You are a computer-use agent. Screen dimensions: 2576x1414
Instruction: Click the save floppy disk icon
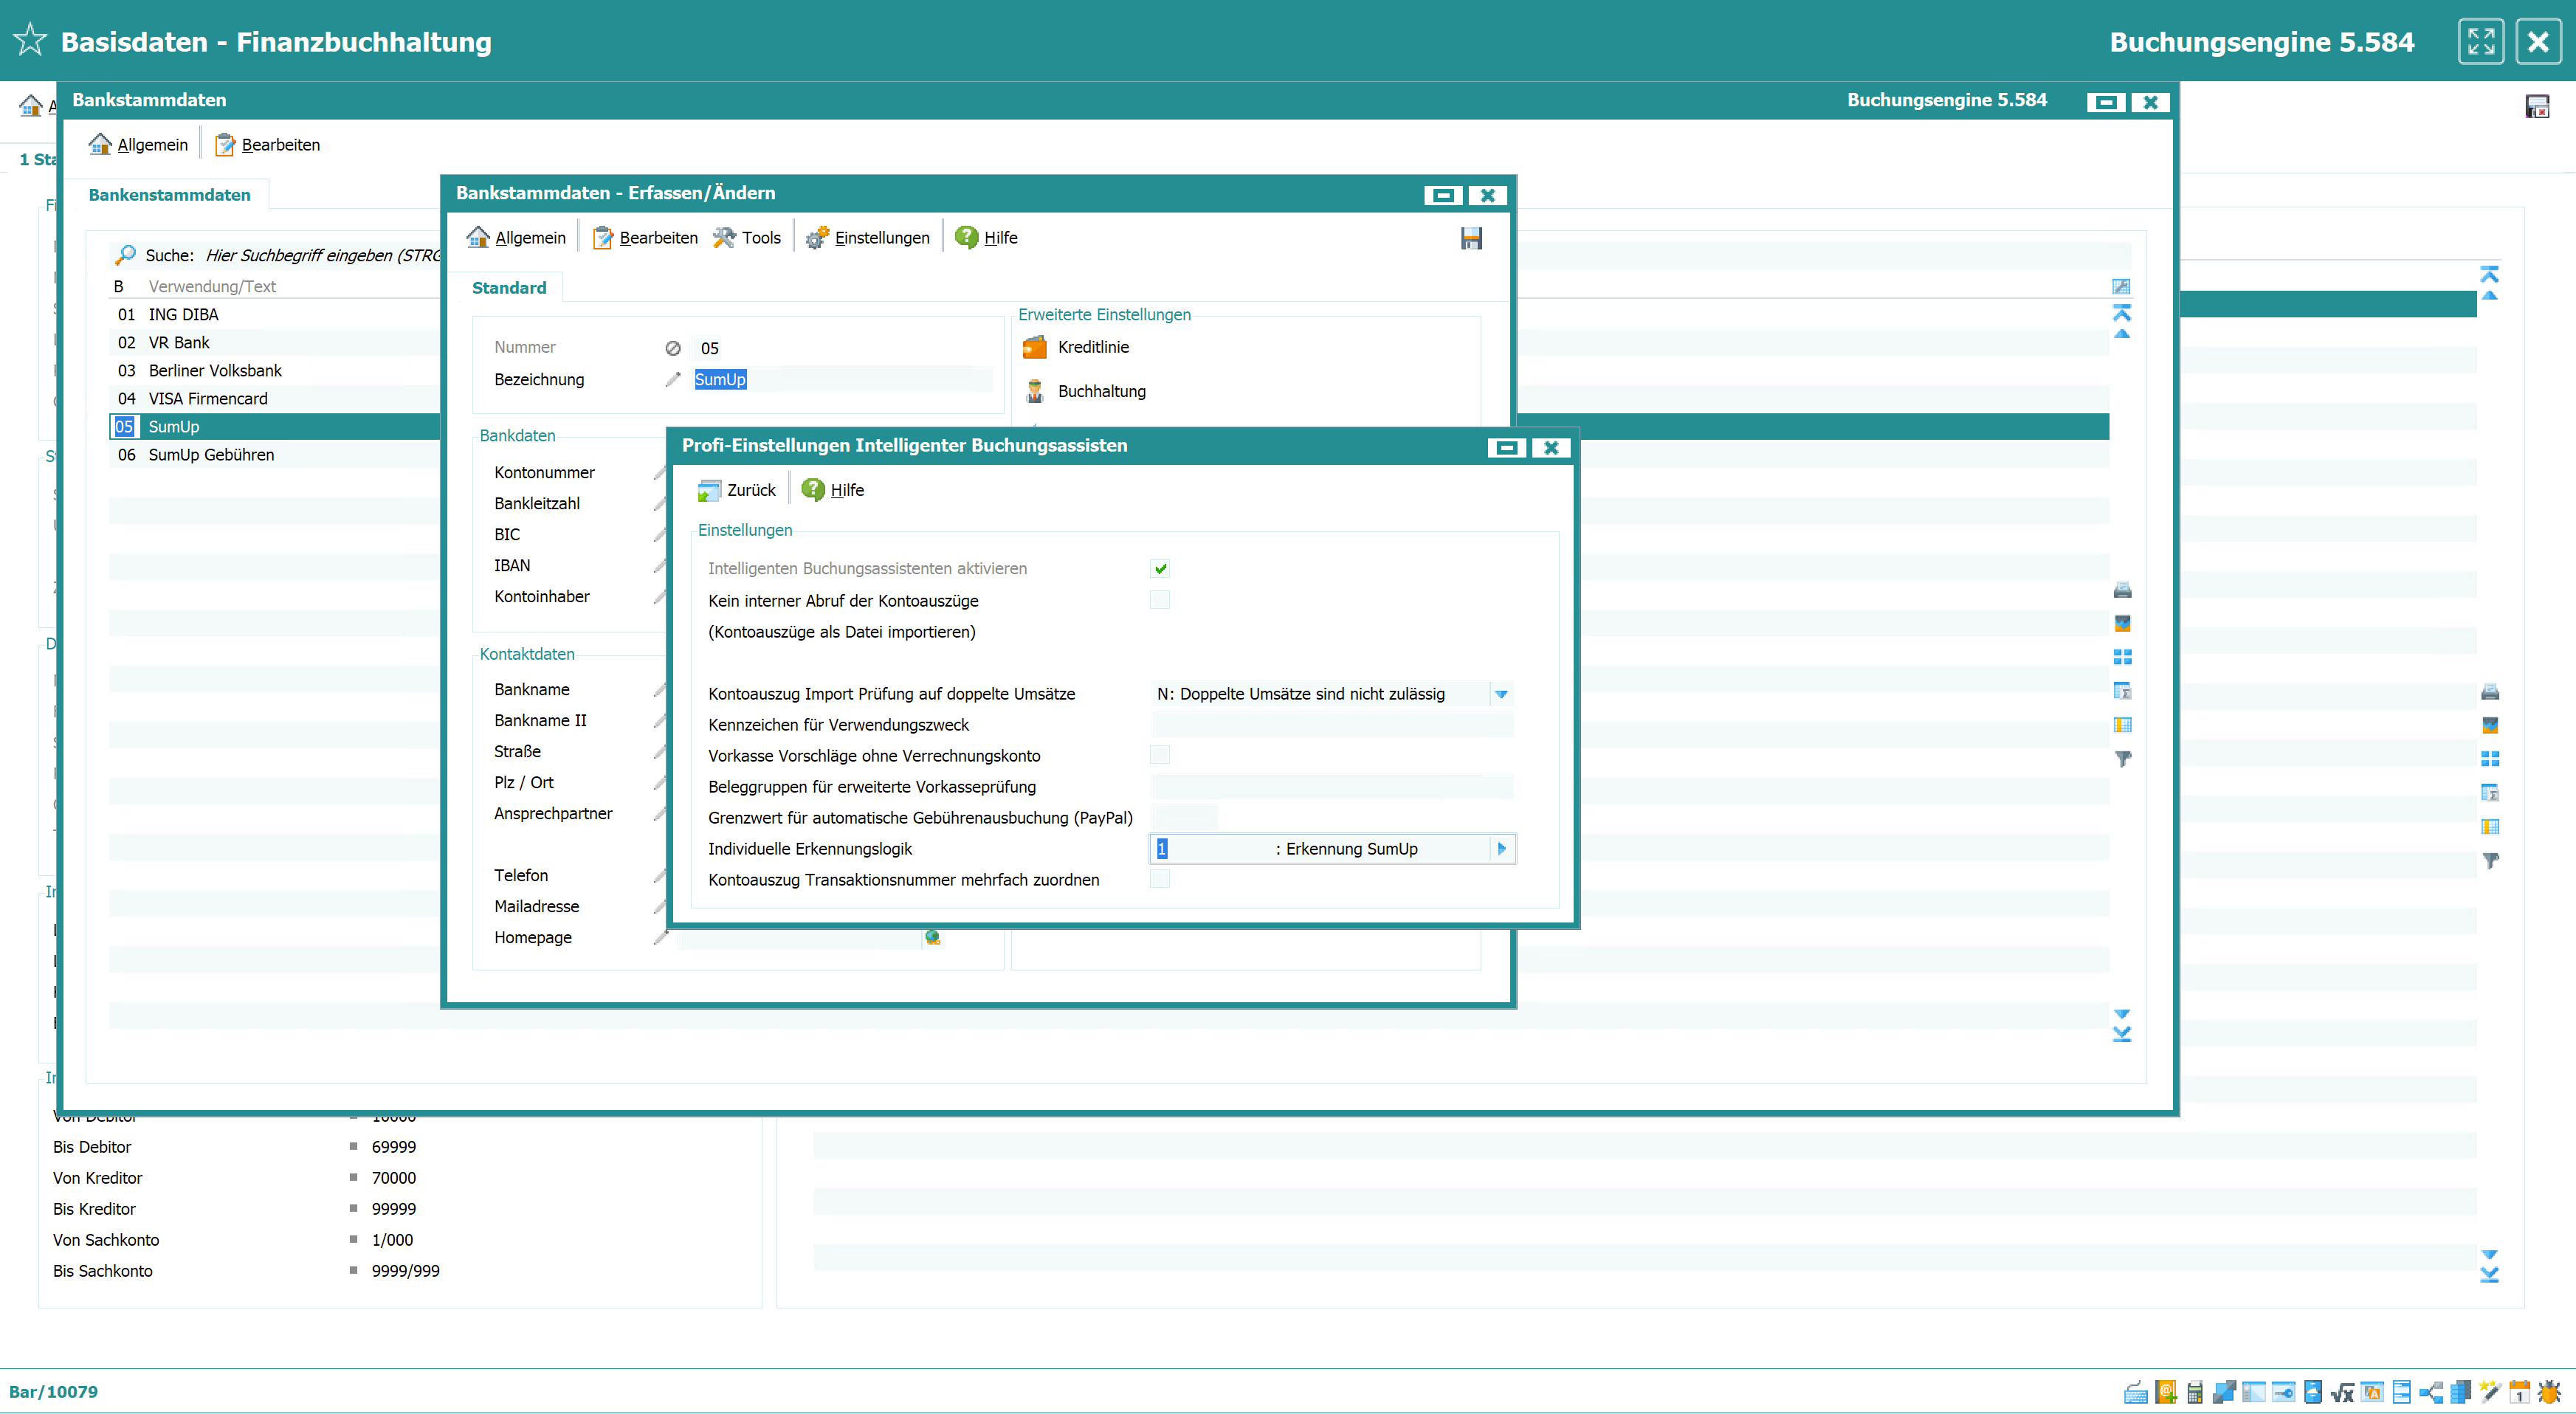(1471, 238)
